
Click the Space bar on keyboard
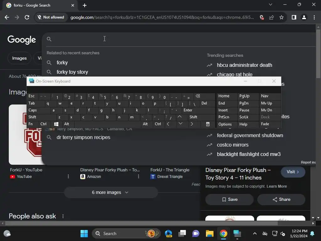pyautogui.click(x=108, y=124)
